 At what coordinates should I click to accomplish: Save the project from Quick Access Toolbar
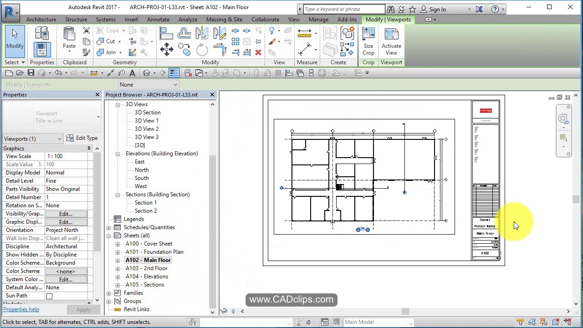31,73
